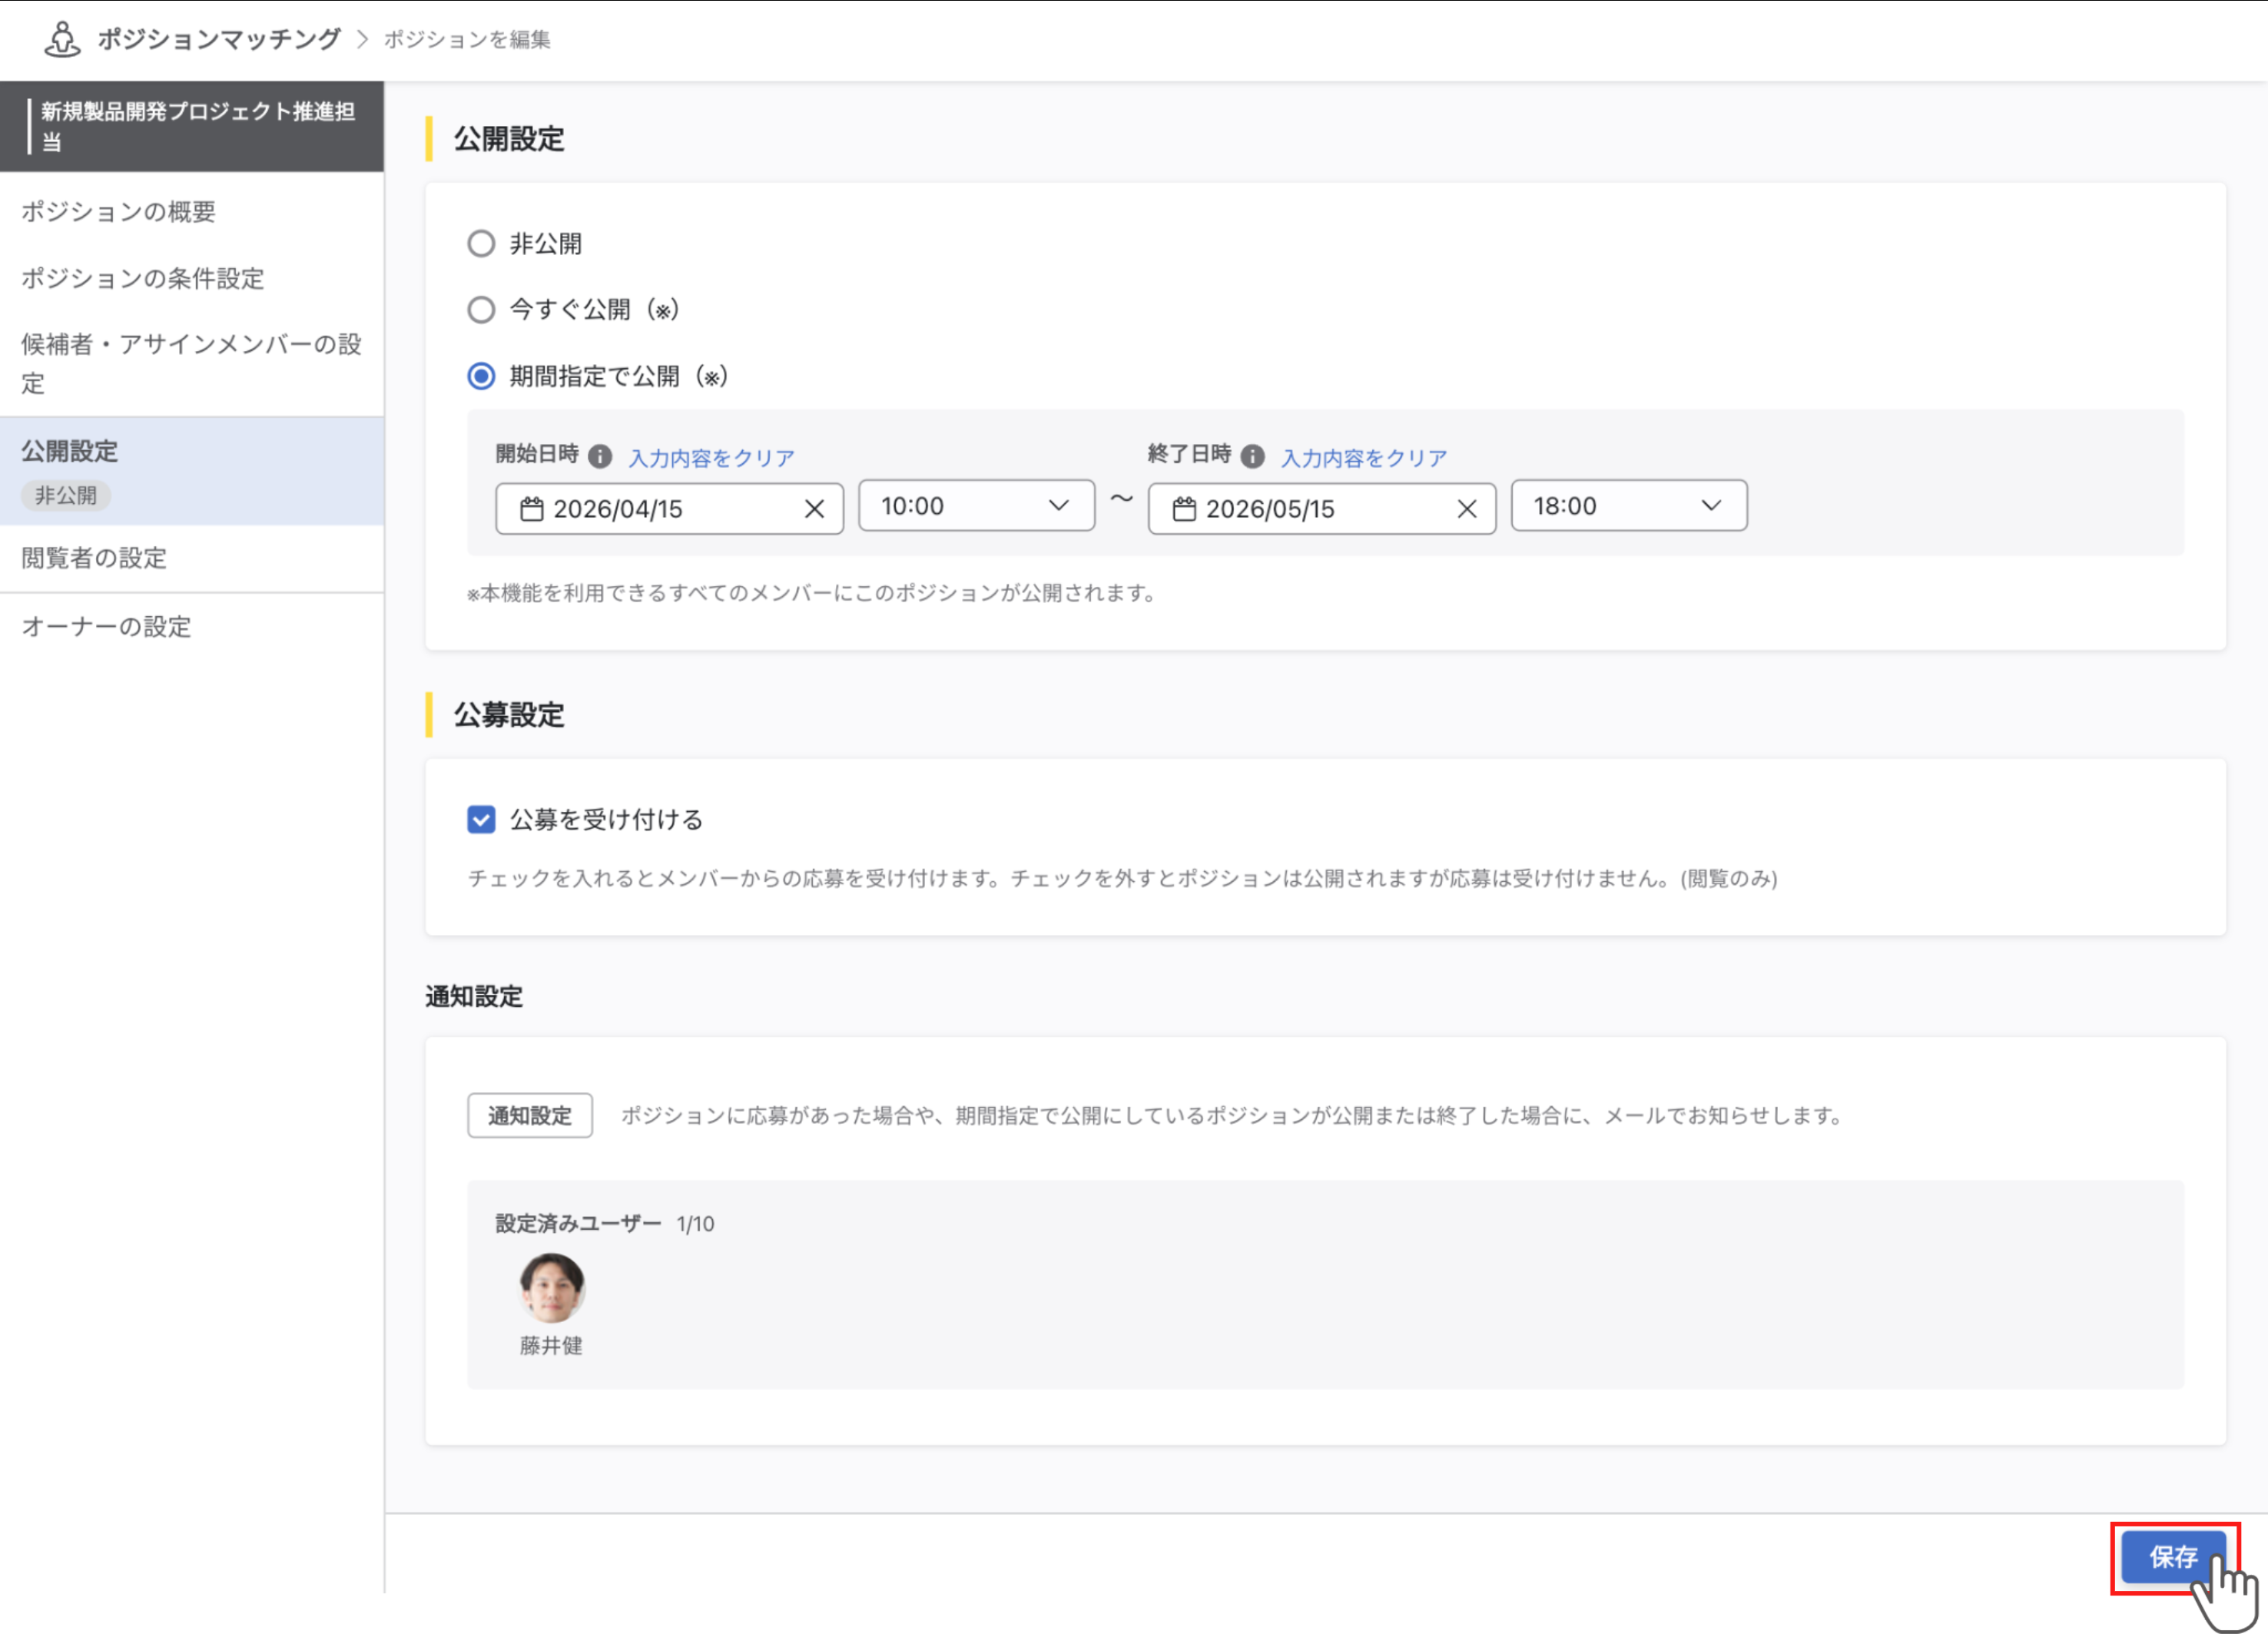Viewport: 2268px width, 1647px height.
Task: Click 入力内容をクリア for the start date
Action: (710, 456)
